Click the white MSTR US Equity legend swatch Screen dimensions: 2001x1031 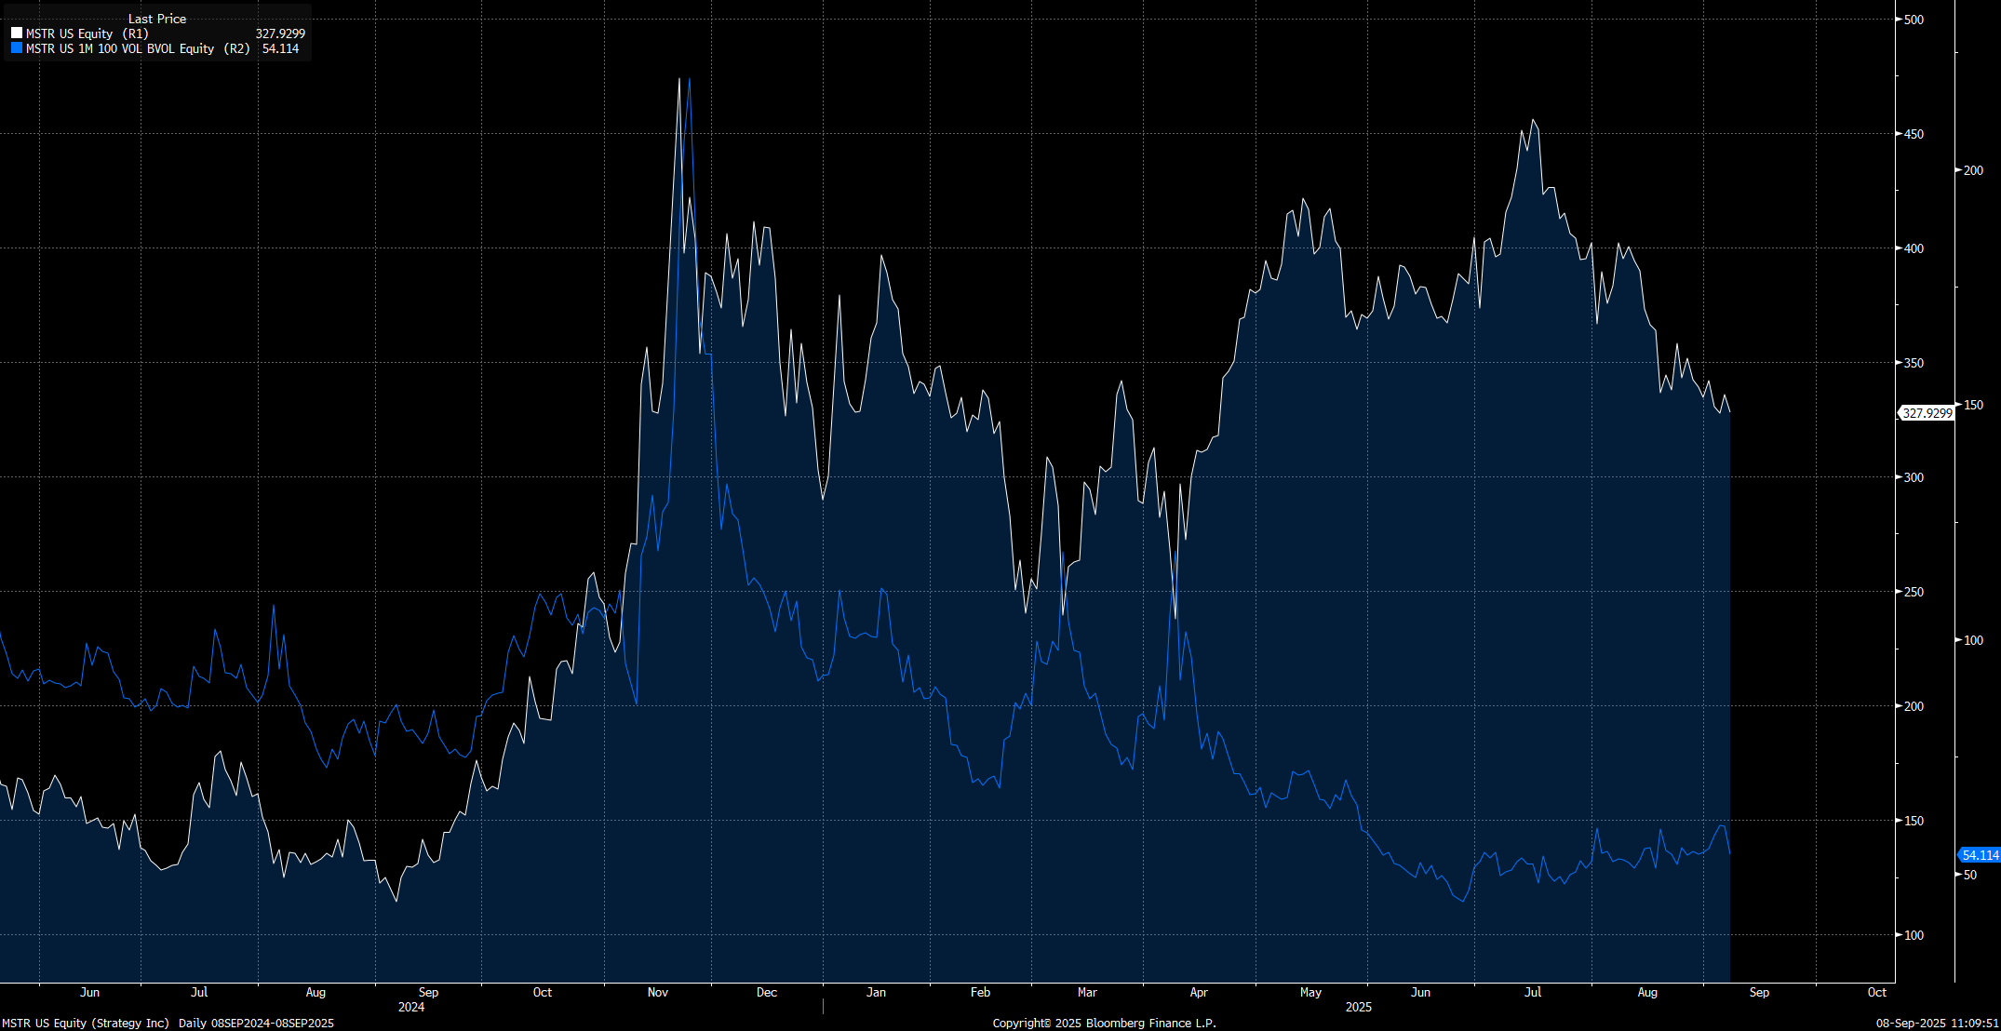click(17, 33)
